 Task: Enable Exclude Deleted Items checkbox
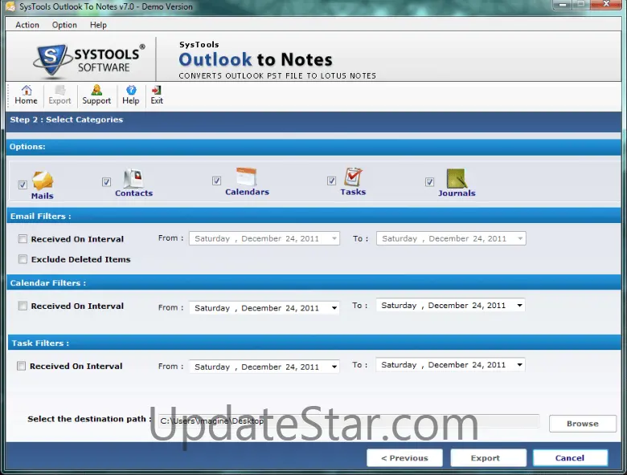[23, 259]
